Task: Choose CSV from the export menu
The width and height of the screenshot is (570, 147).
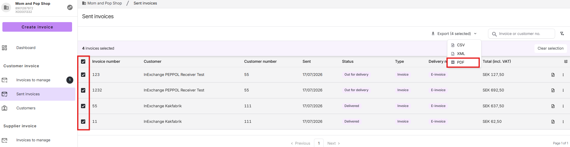Action: (464, 45)
